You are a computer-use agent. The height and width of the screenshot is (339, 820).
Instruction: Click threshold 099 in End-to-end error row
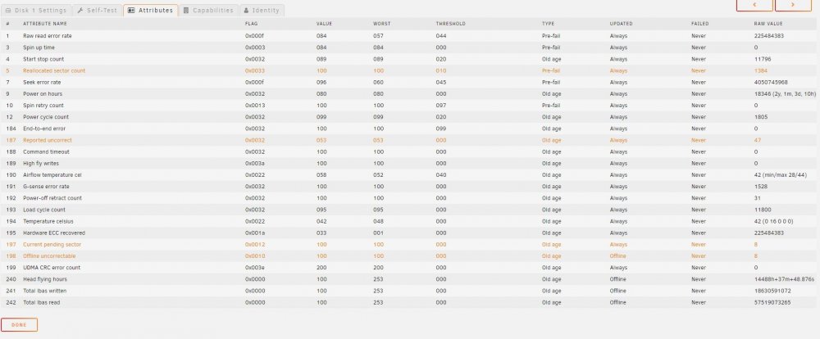441,129
